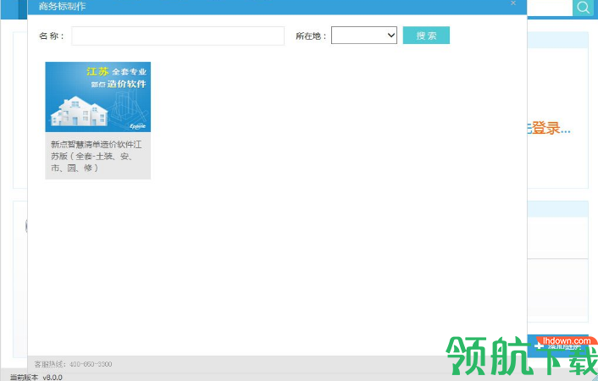Click the 客服热线 400 hotline text
This screenshot has height=381, width=598.
73,364
